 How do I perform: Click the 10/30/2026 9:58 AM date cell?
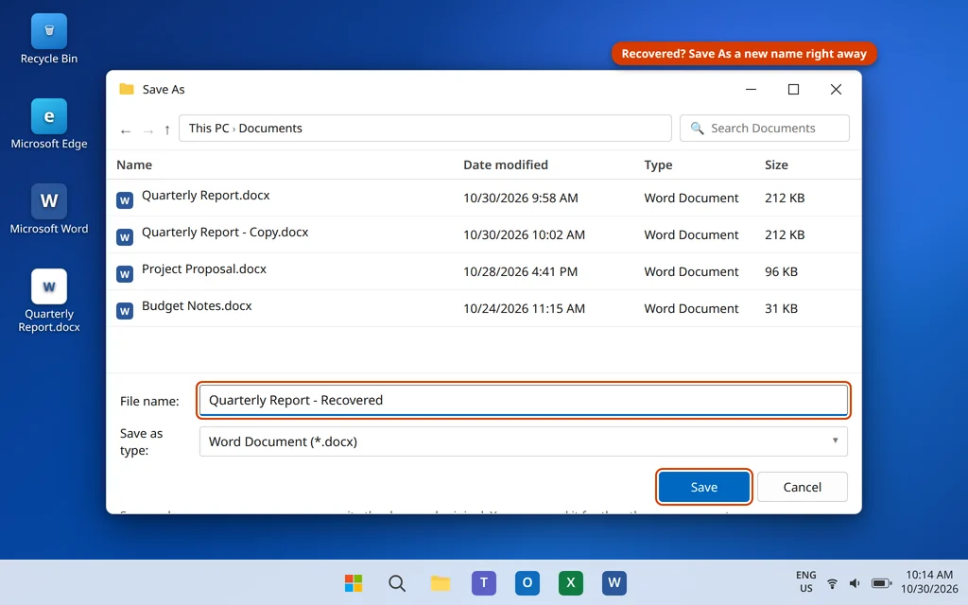point(521,199)
